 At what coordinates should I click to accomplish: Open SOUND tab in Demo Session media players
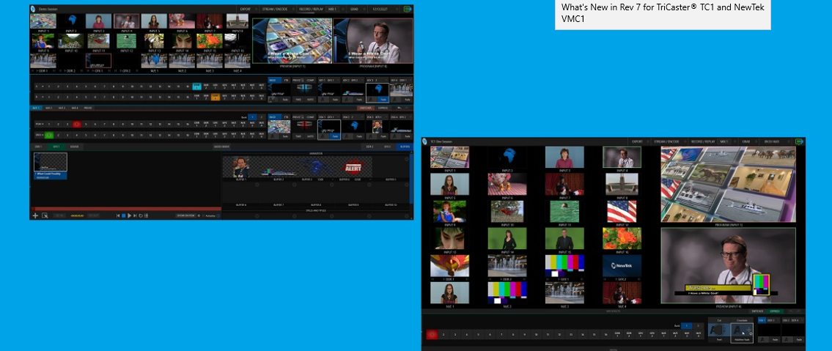coord(74,147)
